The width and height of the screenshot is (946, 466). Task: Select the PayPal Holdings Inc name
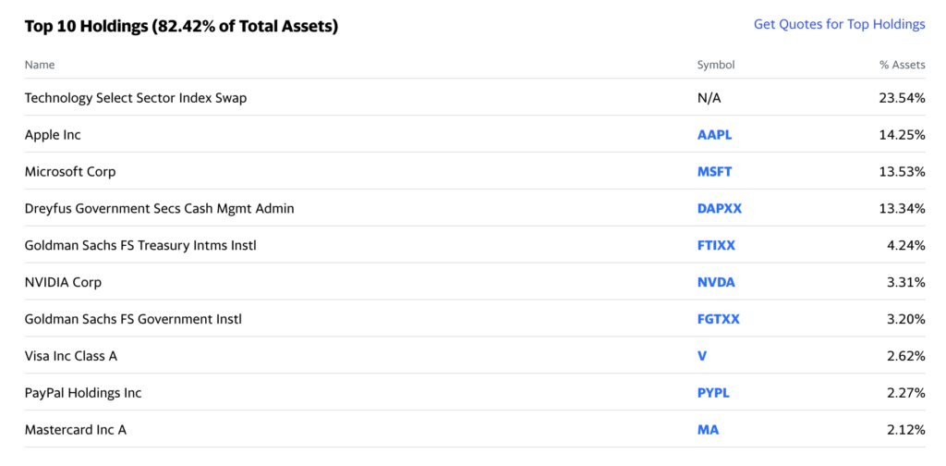click(x=82, y=392)
